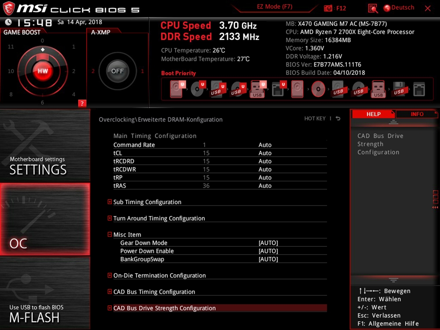Image resolution: width=440 pixels, height=330 pixels.
Task: Select the UEFI CD/DVD boot device icon
Action: tap(198, 89)
